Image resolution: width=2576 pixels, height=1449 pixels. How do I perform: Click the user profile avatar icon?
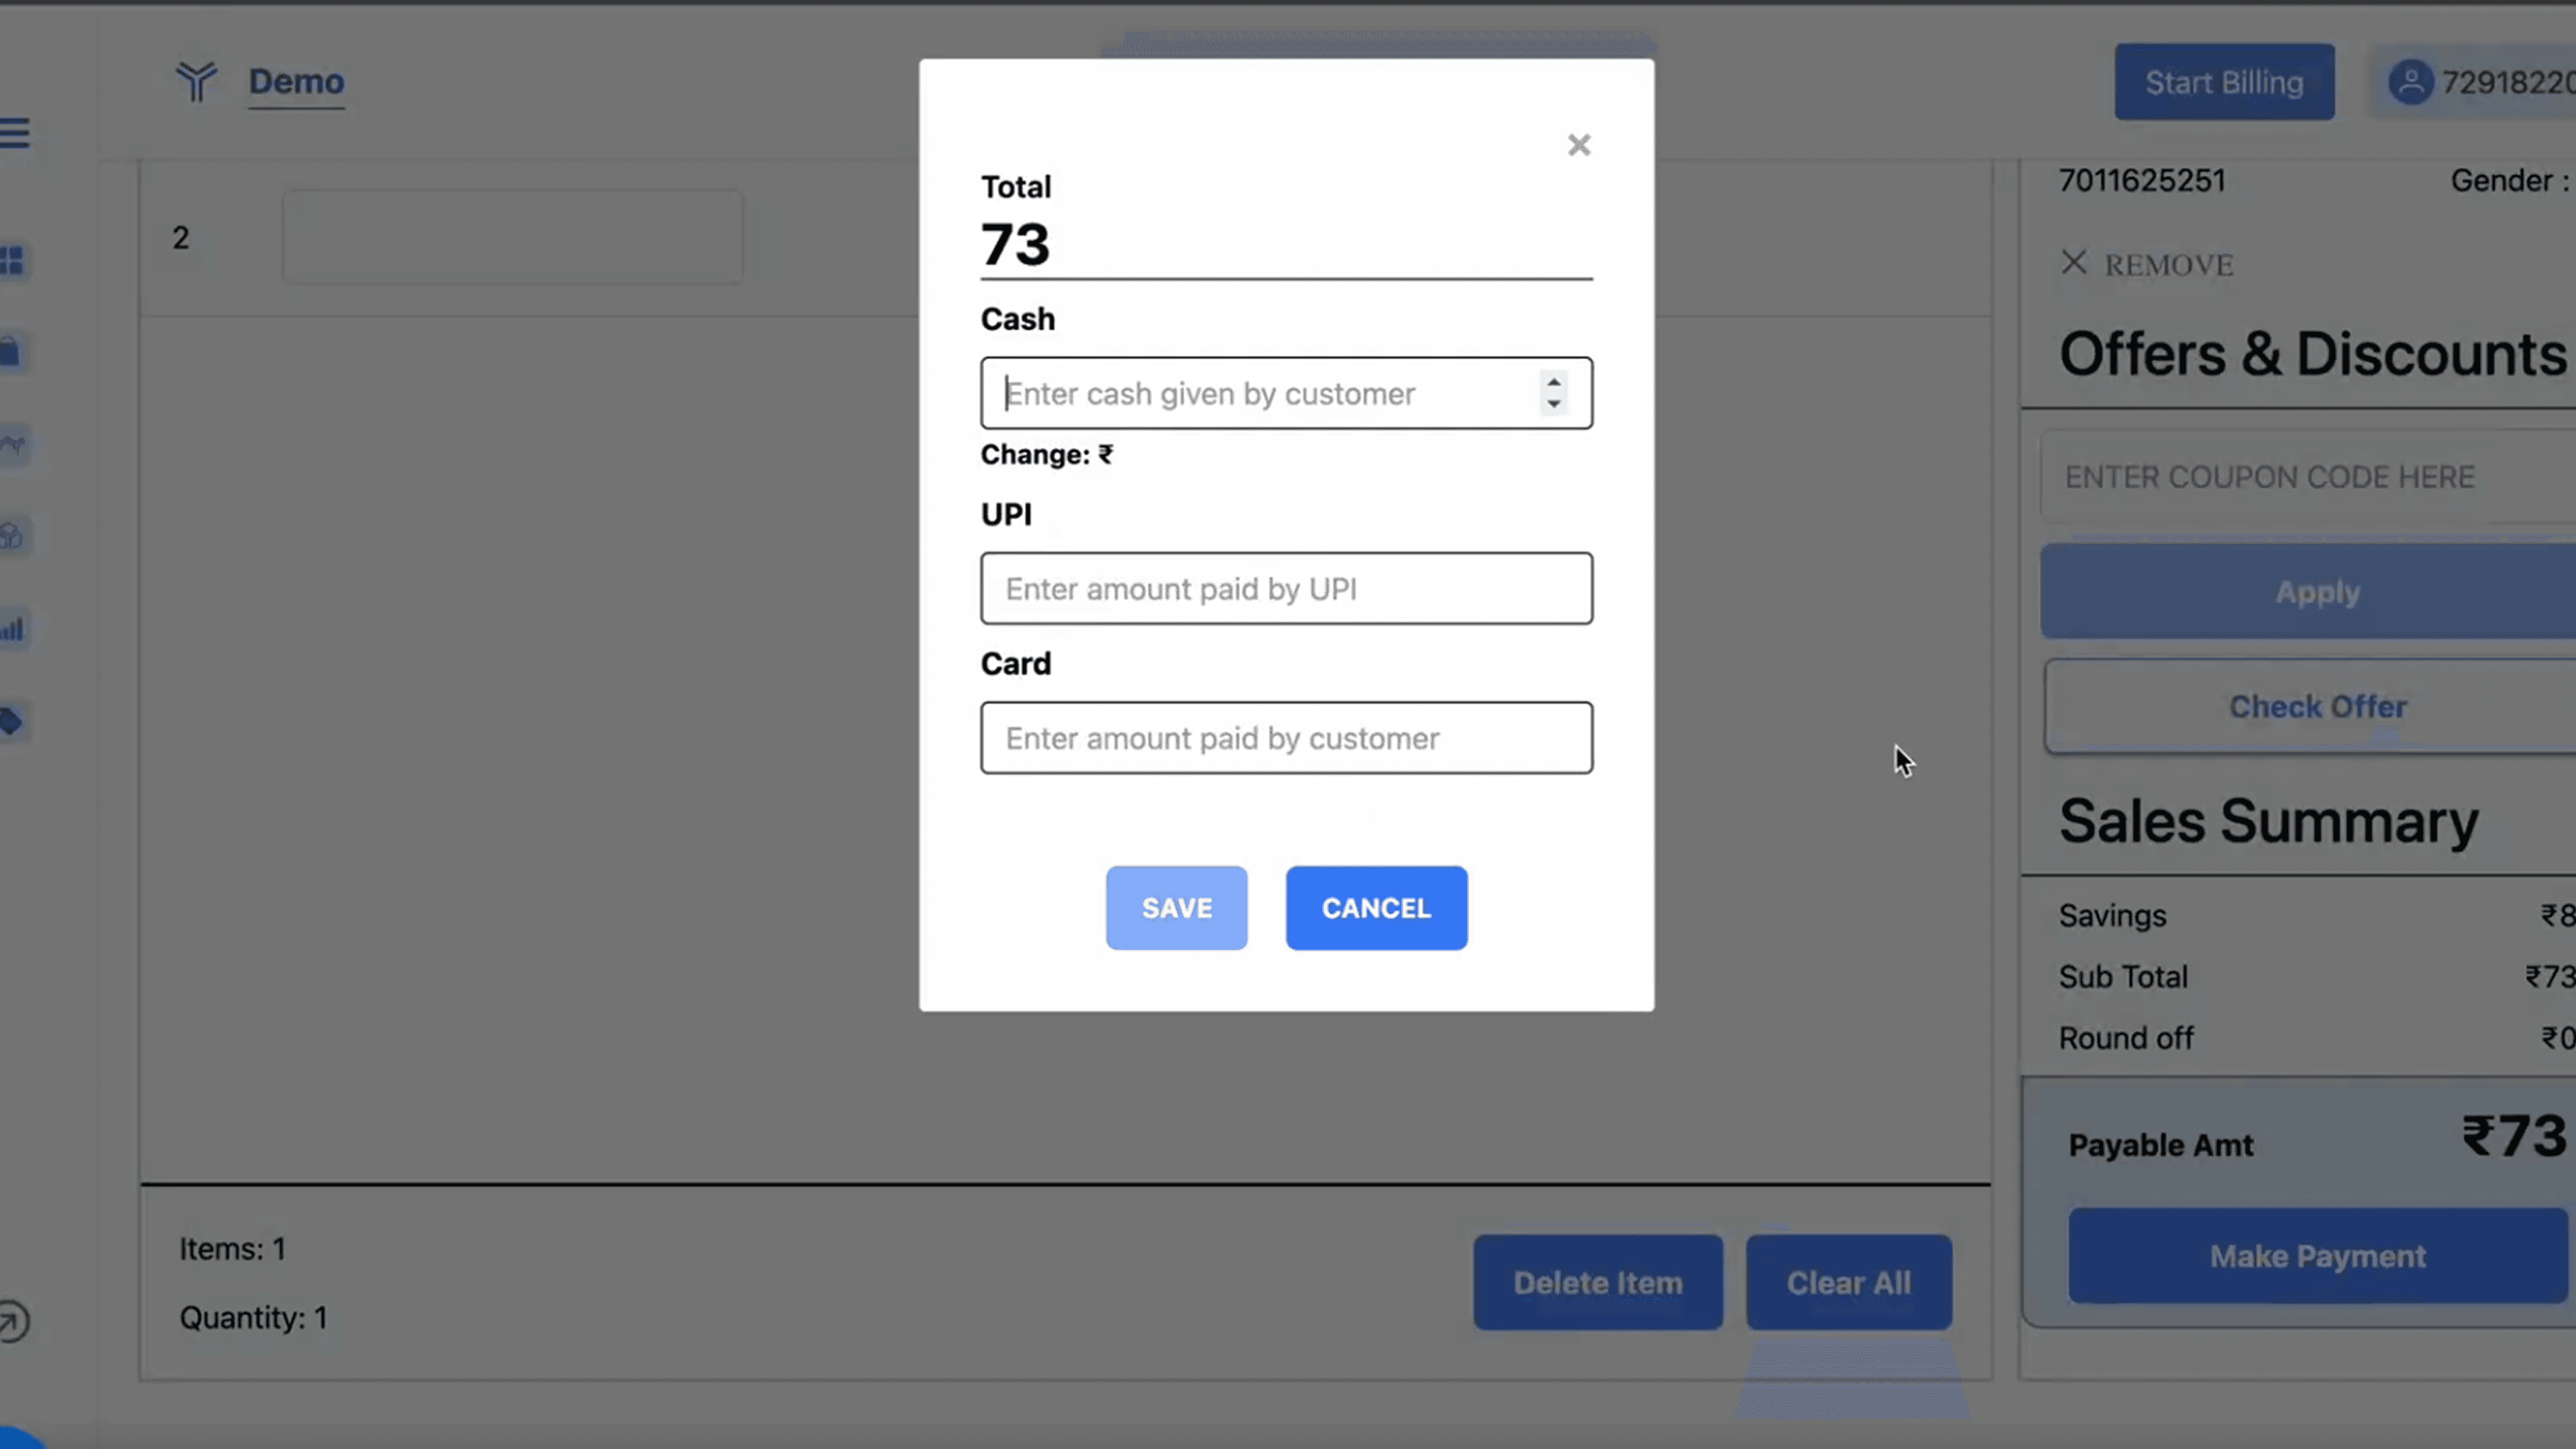point(2410,82)
